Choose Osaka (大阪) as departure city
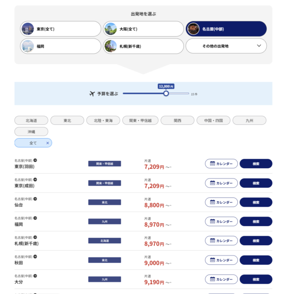This screenshot has width=292, height=294. tap(111, 29)
